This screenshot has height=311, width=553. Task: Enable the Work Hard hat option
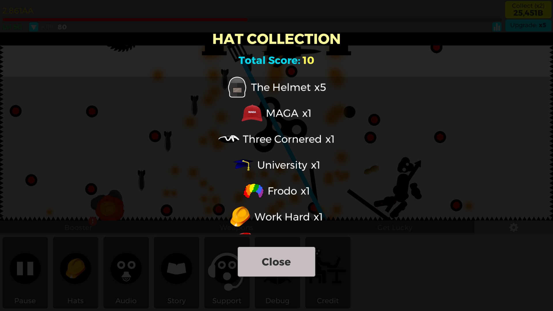(276, 217)
